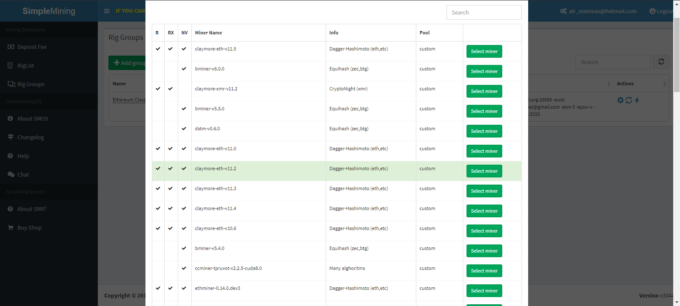Select miner claymore-eth-v11.3

[484, 191]
